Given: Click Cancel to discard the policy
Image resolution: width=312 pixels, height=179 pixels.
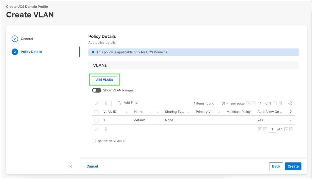Looking at the screenshot, I should pyautogui.click(x=92, y=166).
